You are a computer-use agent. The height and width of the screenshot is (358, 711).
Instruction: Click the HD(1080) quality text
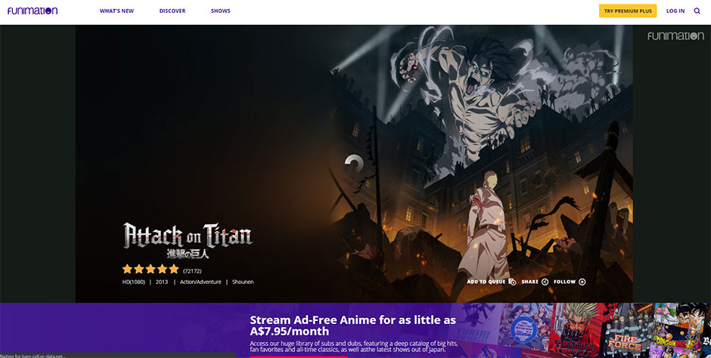(133, 282)
